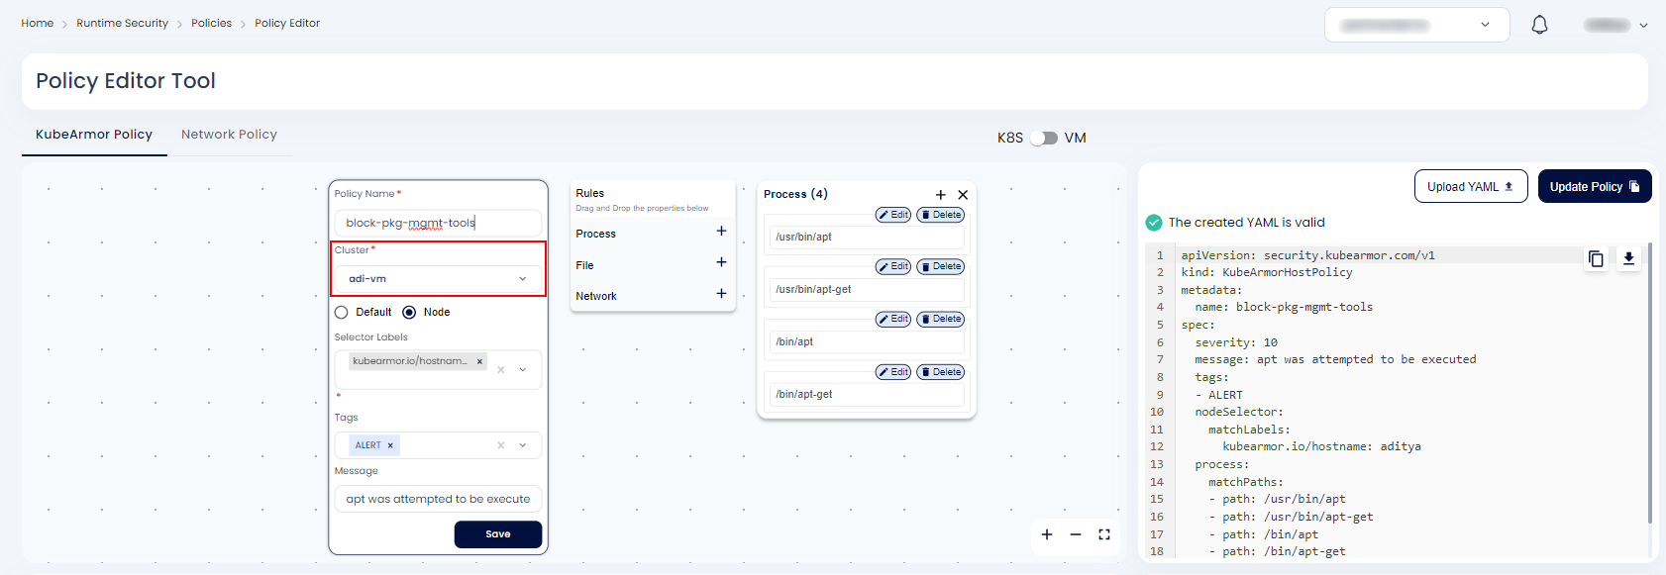Click the /bin/apt-get path field

click(866, 394)
